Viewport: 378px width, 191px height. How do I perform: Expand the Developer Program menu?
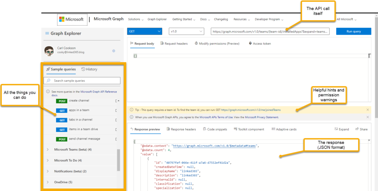269,19
